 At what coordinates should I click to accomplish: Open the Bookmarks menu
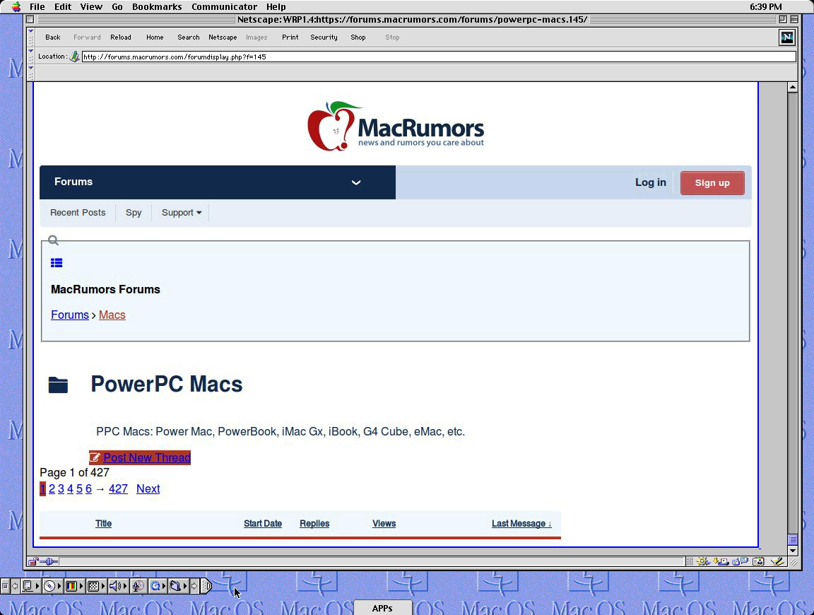click(x=157, y=7)
